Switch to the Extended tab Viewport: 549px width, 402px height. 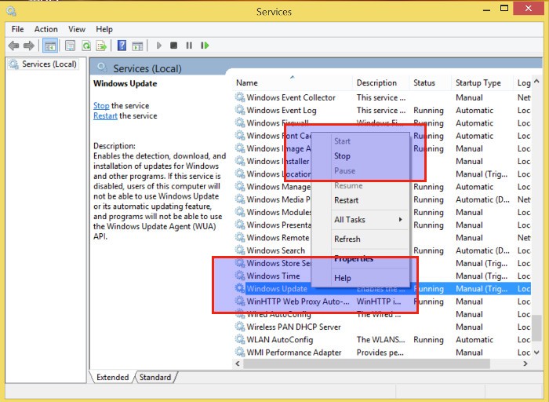[x=112, y=377]
